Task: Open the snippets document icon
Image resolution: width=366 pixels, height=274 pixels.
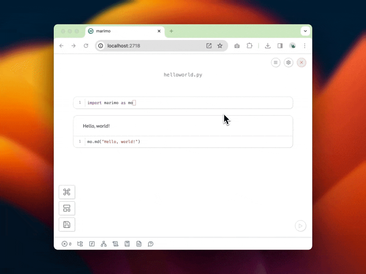Action: pyautogui.click(x=139, y=244)
